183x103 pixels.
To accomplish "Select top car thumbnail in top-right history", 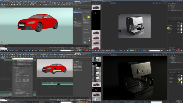I will pyautogui.click(x=96, y=7).
